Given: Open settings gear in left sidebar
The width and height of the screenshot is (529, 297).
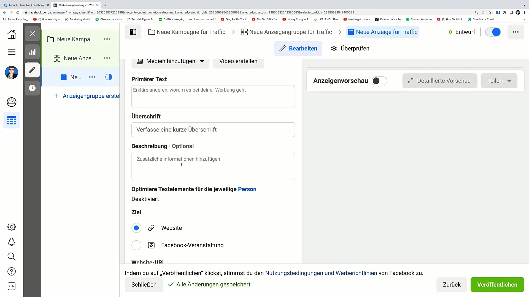Looking at the screenshot, I should point(12,227).
